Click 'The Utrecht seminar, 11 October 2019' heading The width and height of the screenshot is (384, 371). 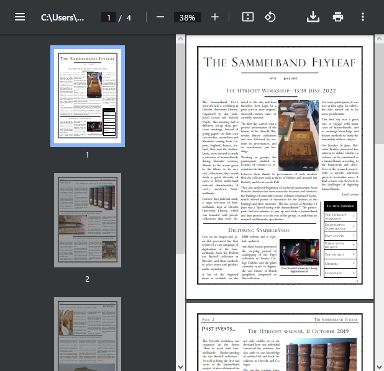point(298,331)
